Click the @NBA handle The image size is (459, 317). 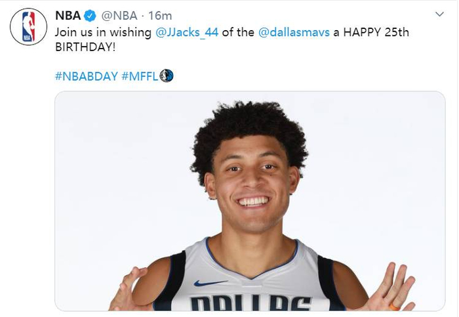point(119,16)
